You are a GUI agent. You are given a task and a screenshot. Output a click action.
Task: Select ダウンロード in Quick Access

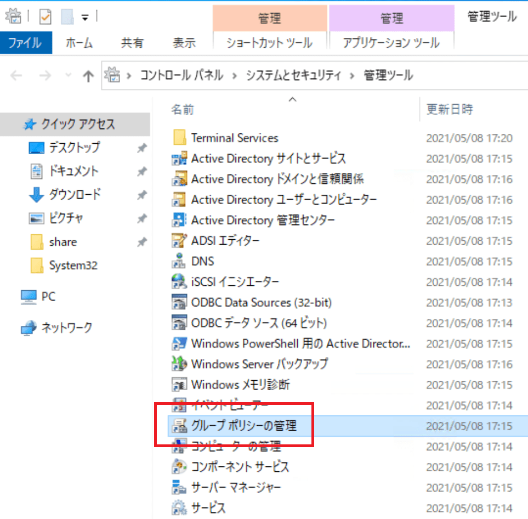[75, 195]
